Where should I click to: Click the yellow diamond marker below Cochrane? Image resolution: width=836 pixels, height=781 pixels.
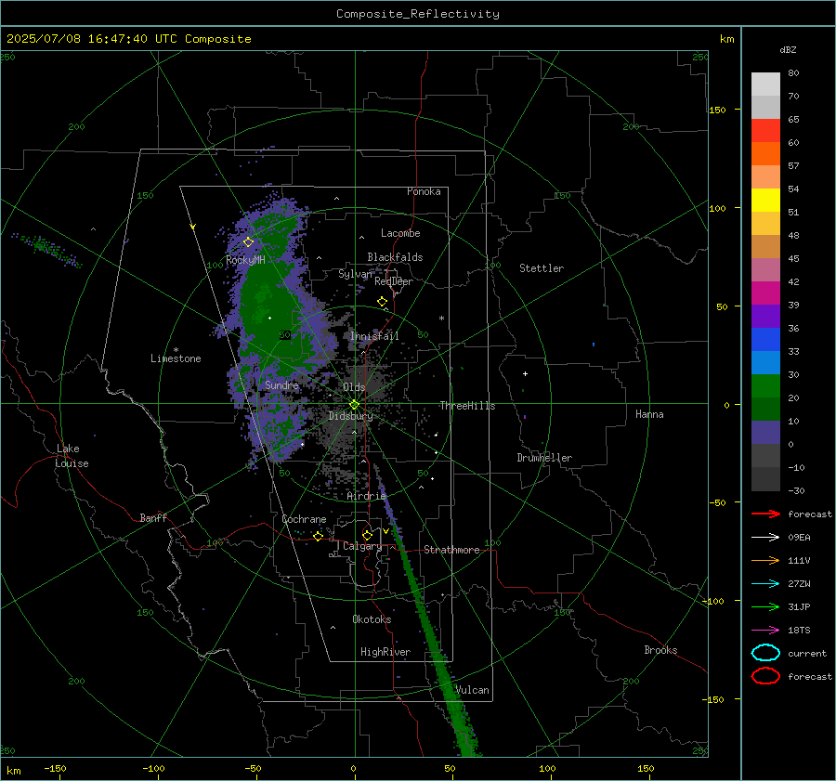click(319, 536)
